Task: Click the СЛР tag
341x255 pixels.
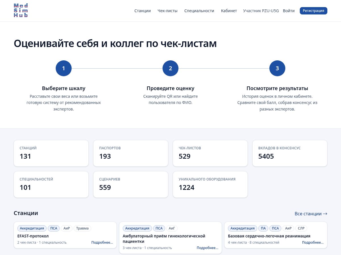Action: tap(301, 228)
